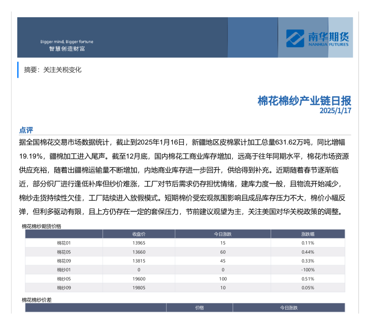The width and height of the screenshot is (370, 325).
Task: Click the 涨跌幅 column header
Action: pyautogui.click(x=308, y=234)
